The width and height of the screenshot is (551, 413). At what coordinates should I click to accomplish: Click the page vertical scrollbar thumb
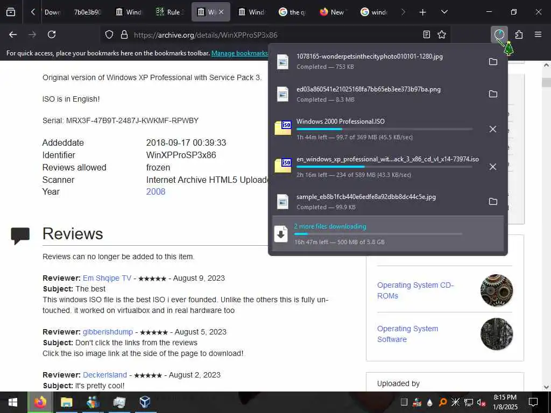click(546, 83)
